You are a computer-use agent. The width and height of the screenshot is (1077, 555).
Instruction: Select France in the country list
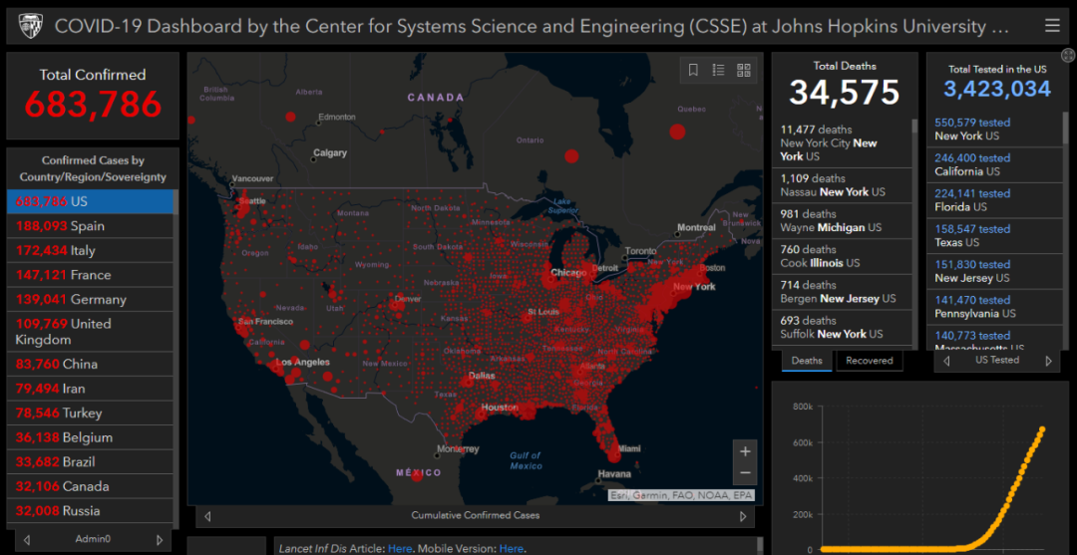click(x=90, y=274)
